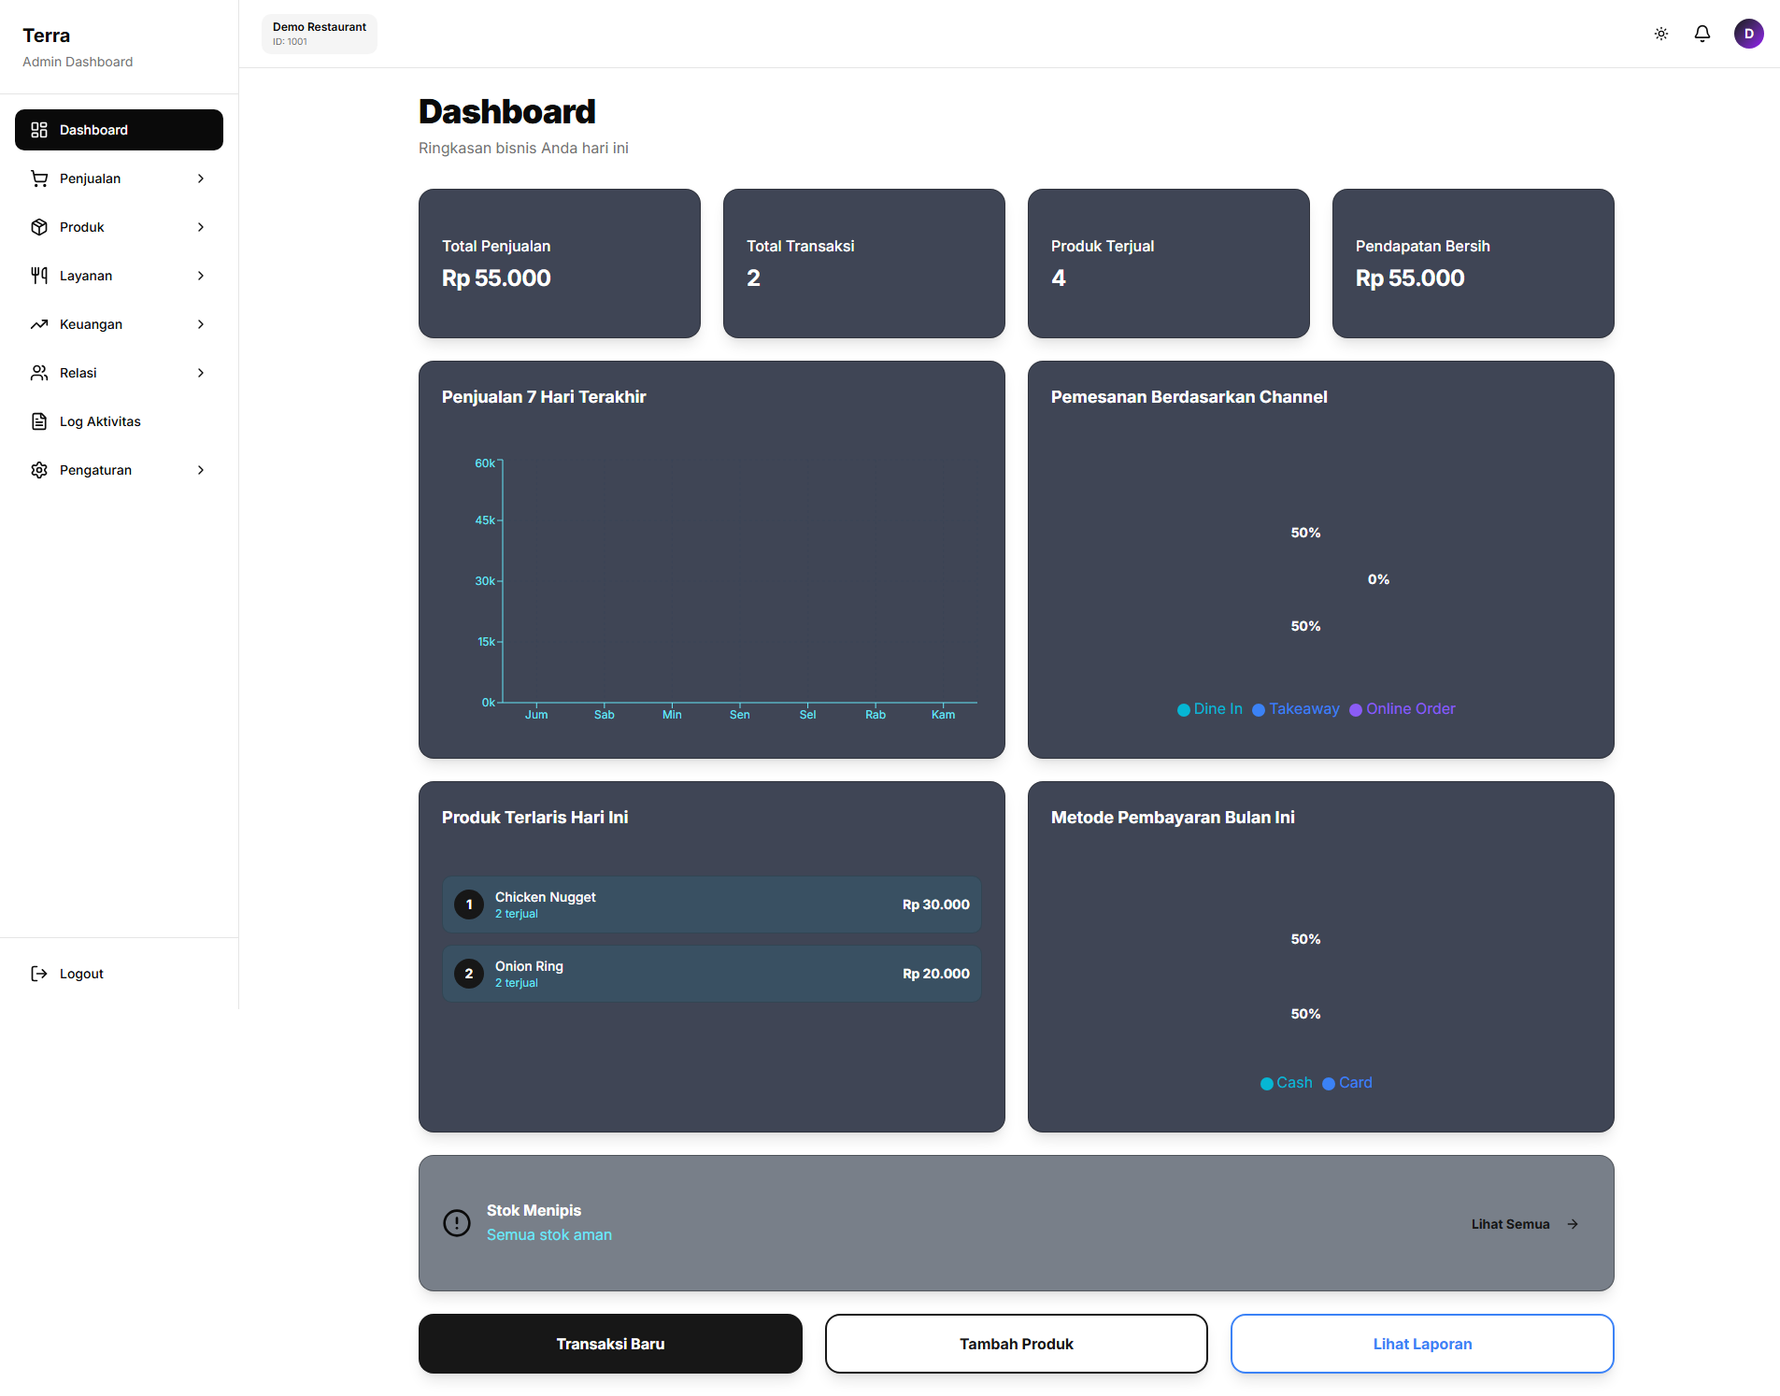Open Layanan via the utensils icon
Viewport: 1780px width, 1396px height.
[x=38, y=275]
